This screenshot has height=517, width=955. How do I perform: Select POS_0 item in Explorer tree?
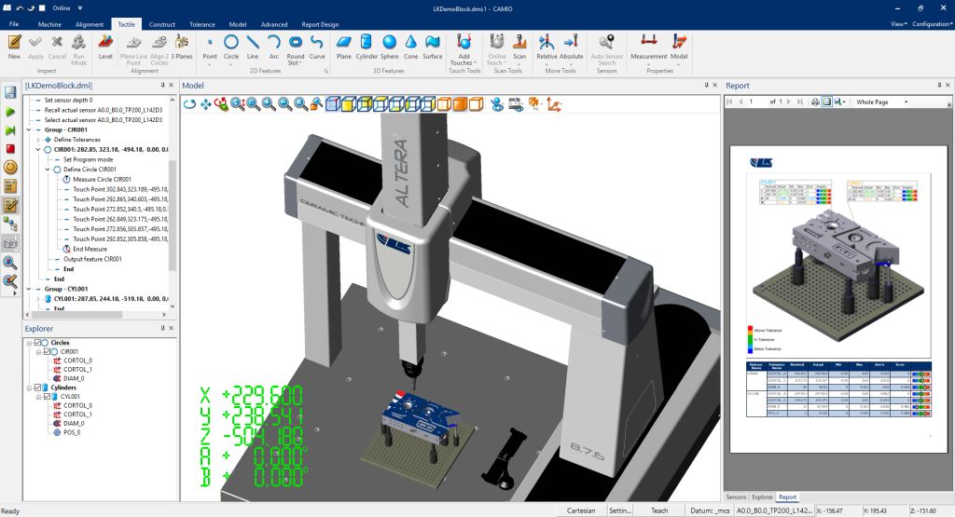tap(72, 432)
